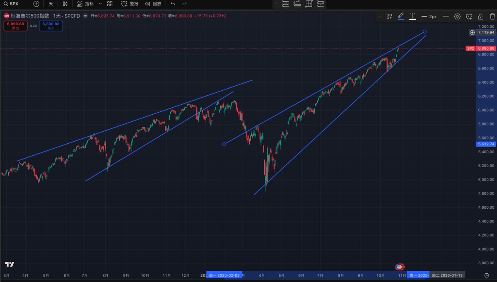
Task: Click the 开=6,897.74 open value
Action: (103, 16)
